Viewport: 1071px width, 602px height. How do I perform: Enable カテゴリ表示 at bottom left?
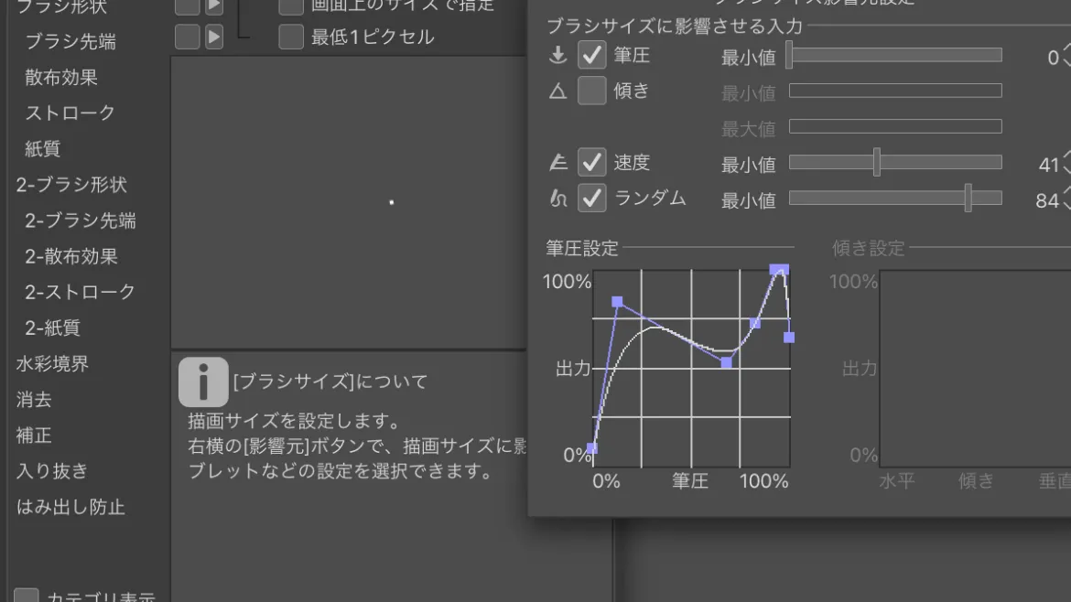pyautogui.click(x=26, y=595)
